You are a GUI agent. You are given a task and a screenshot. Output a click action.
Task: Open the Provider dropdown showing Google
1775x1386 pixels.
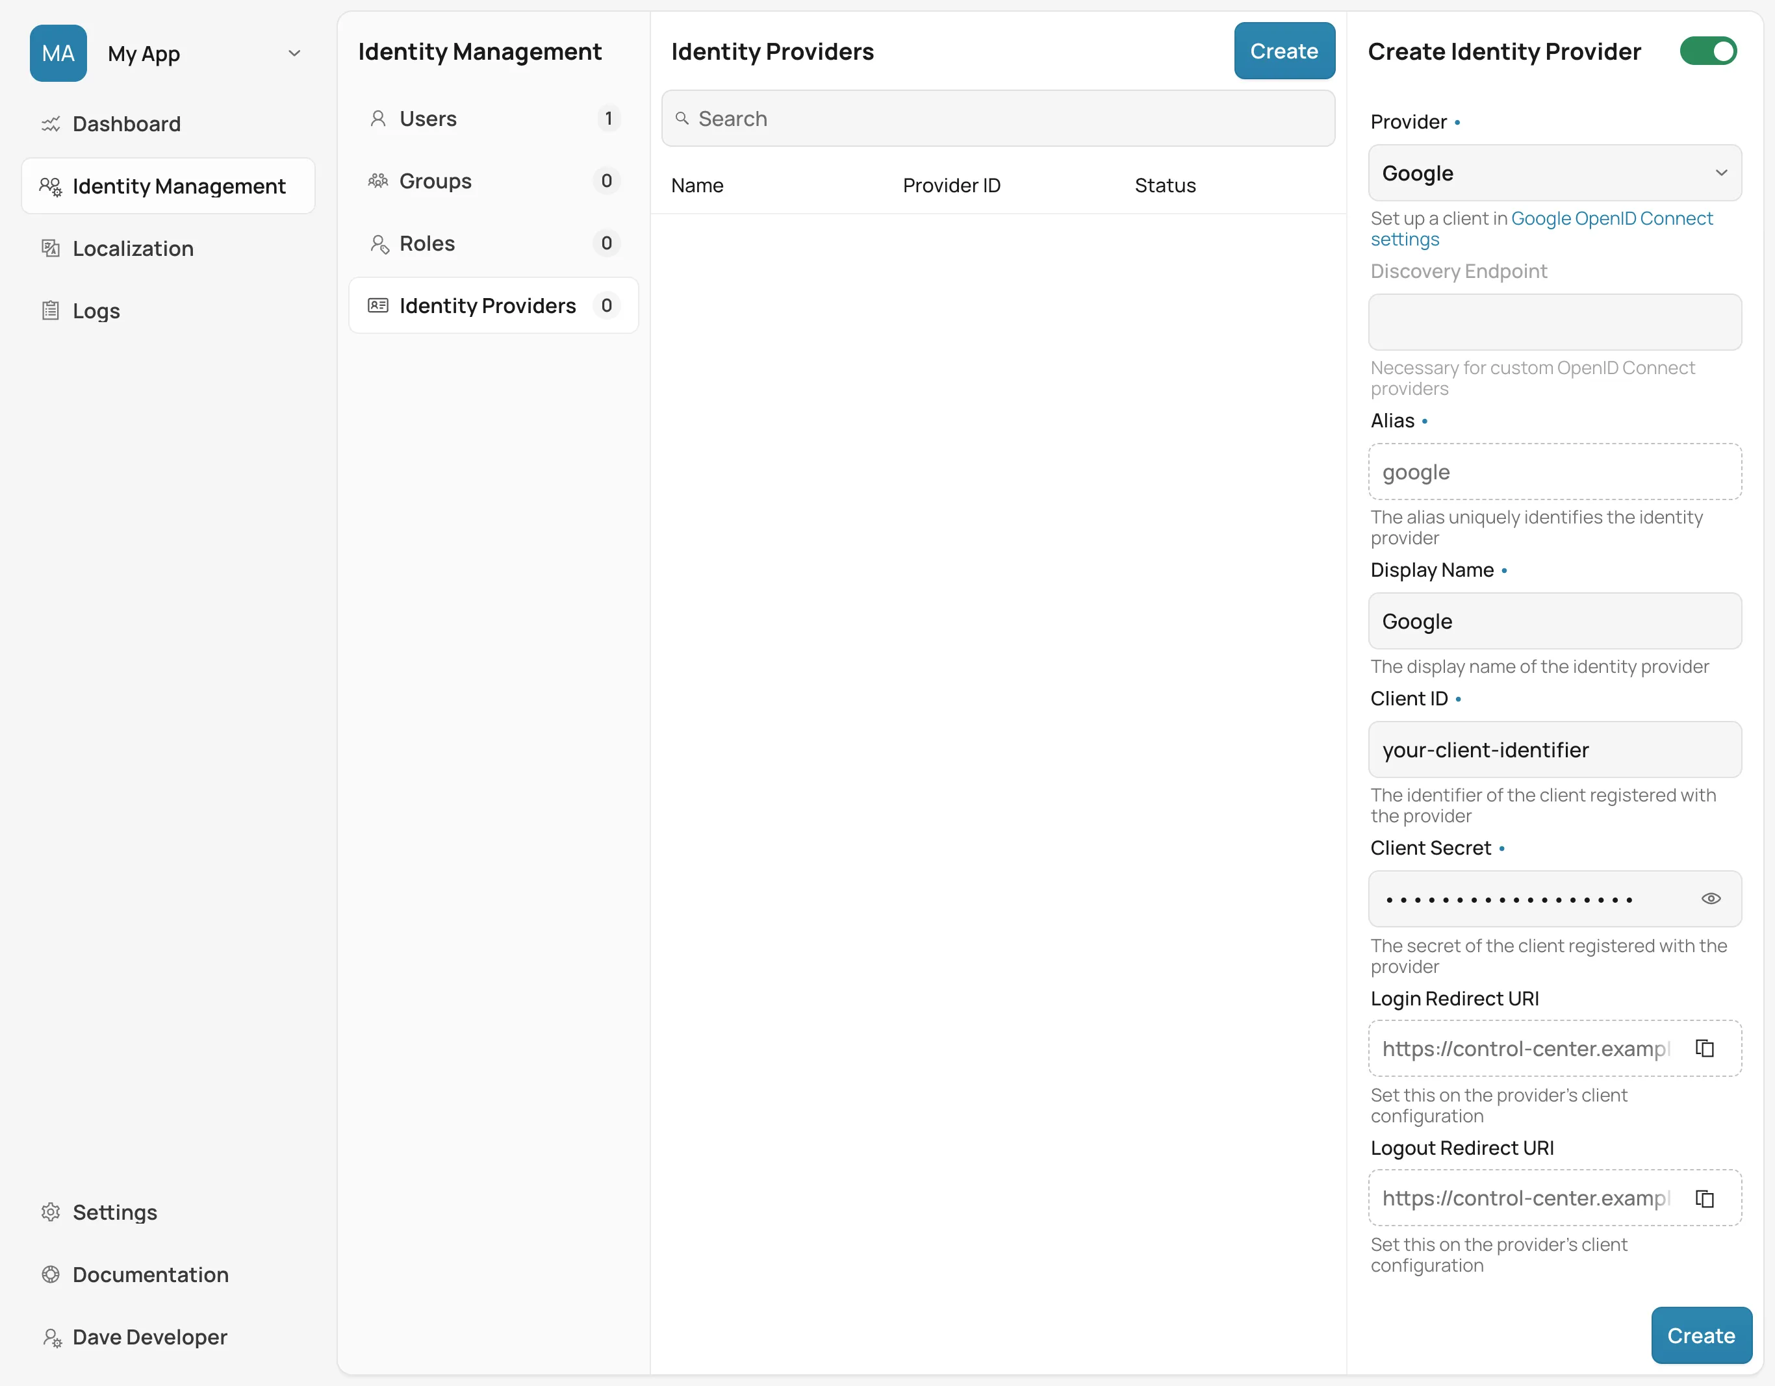point(1554,172)
